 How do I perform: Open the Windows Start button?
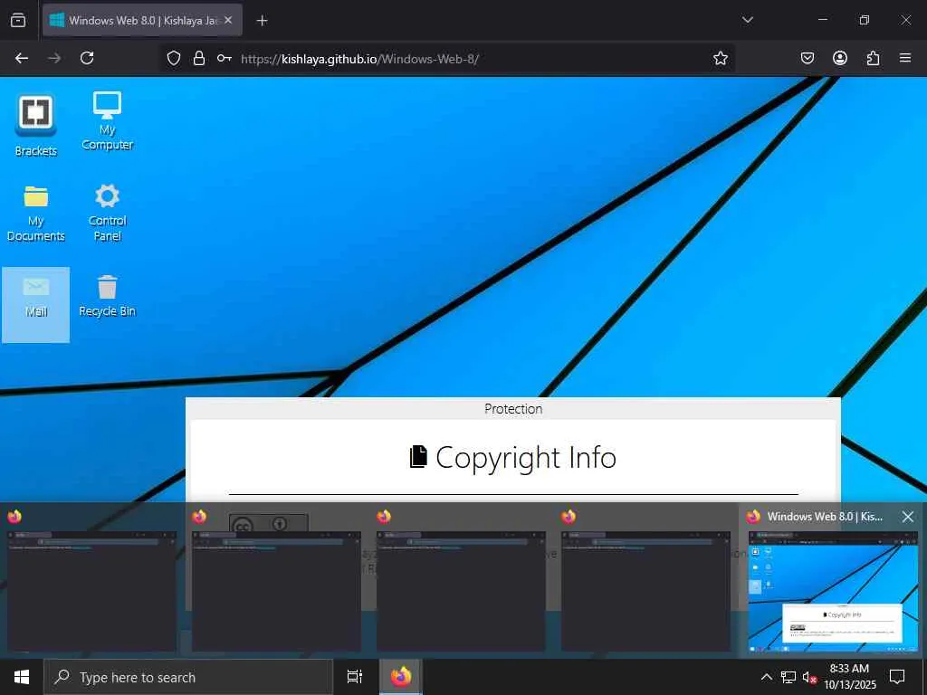(22, 677)
